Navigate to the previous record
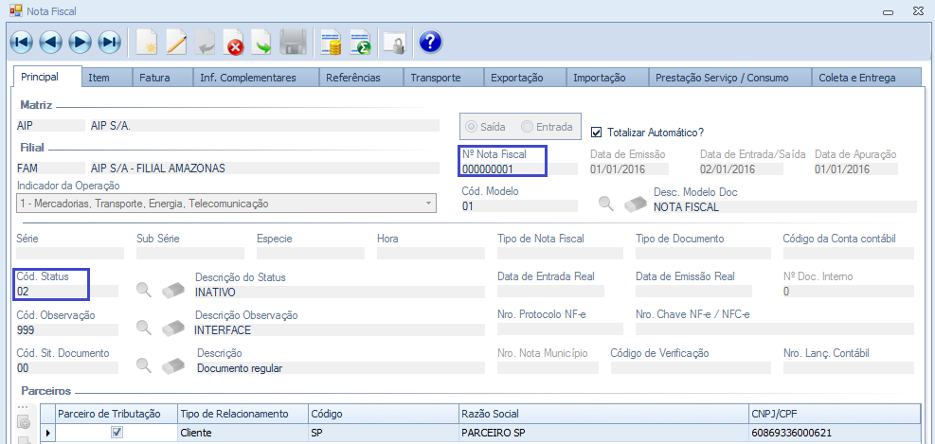935x444 pixels. click(x=50, y=42)
